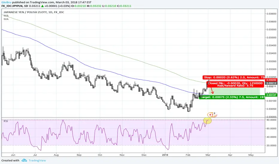Click the green 0.03137 target price tag
The width and height of the screenshot is (279, 164).
point(271,95)
